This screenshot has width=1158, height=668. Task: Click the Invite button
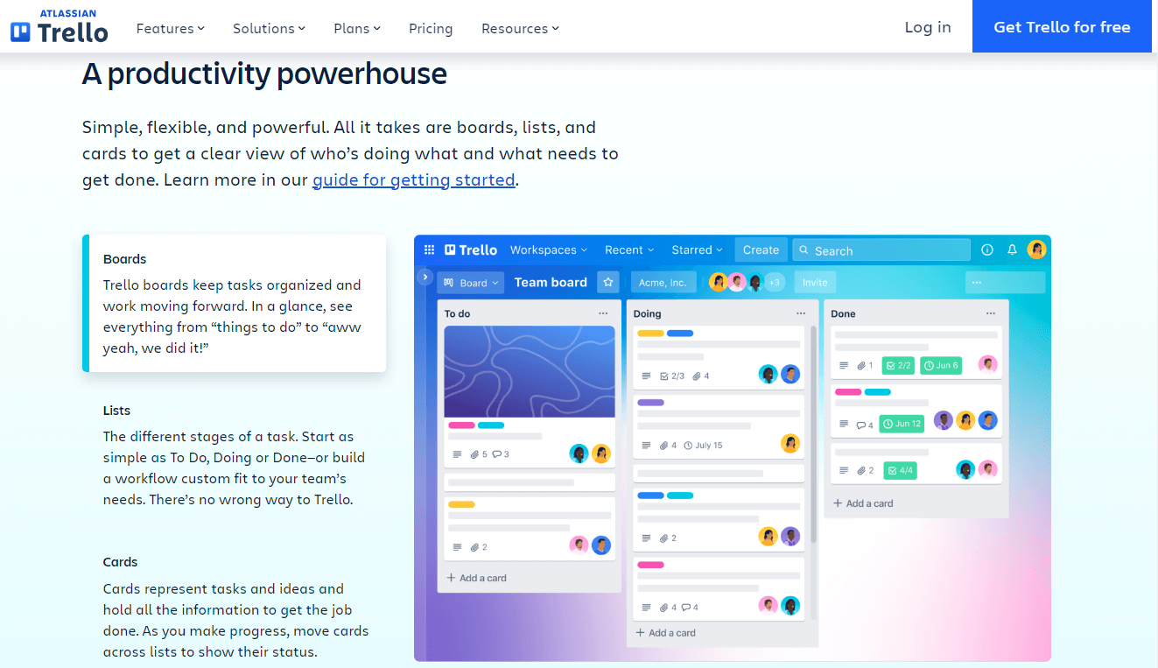point(815,282)
